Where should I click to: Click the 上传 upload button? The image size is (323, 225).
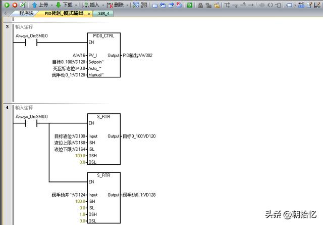point(40,5)
